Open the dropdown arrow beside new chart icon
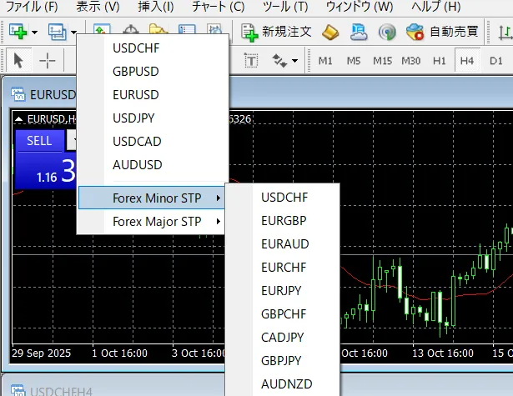The image size is (513, 396). [35, 32]
